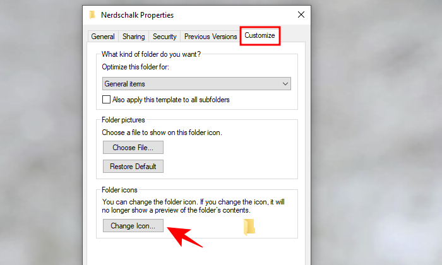Open the Sharing tab
This screenshot has width=442, height=265.
point(134,37)
